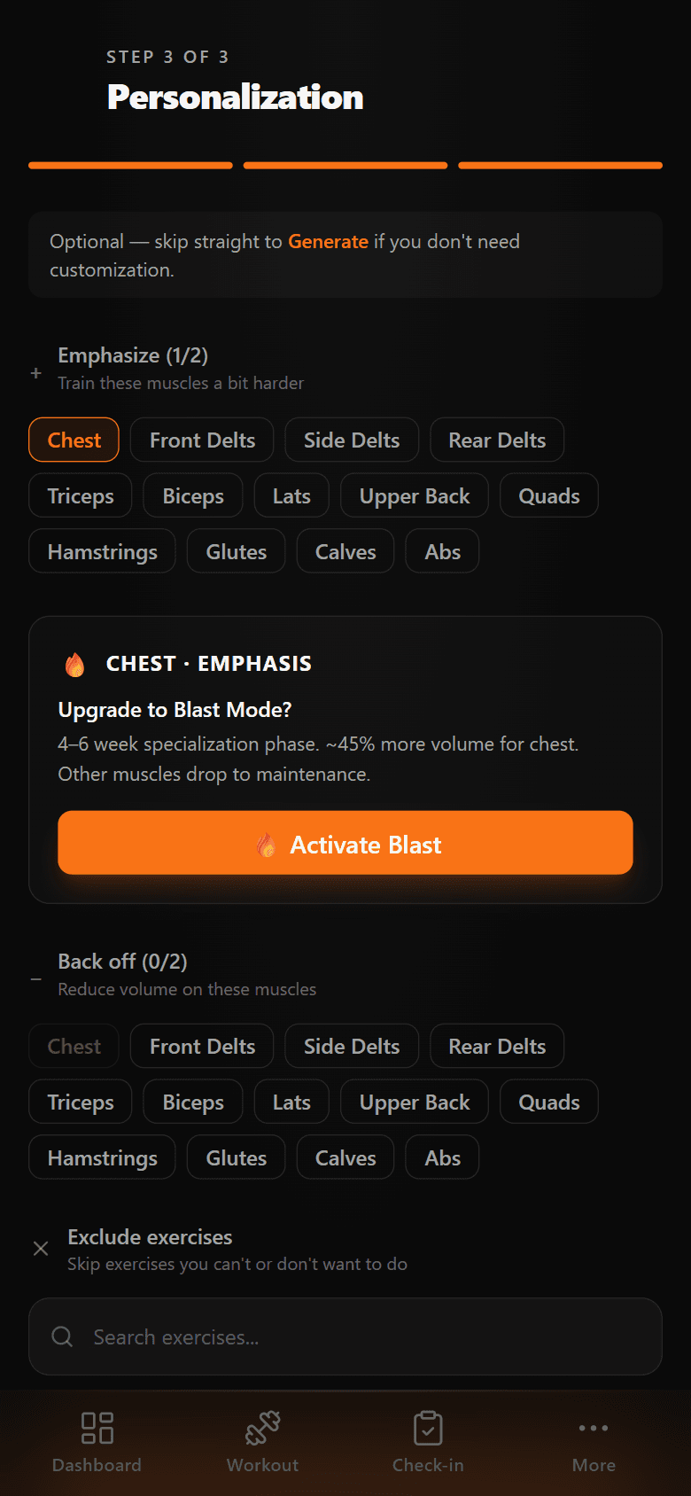This screenshot has height=1496, width=691.
Task: Select the Workout dumbbell icon
Action: tap(262, 1427)
